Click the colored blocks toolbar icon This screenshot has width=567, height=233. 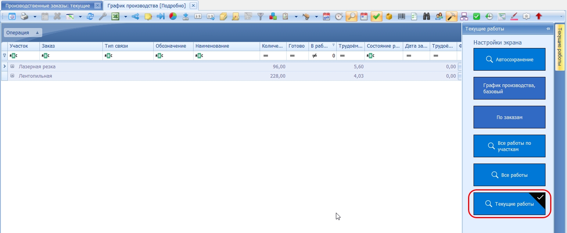pos(273,16)
